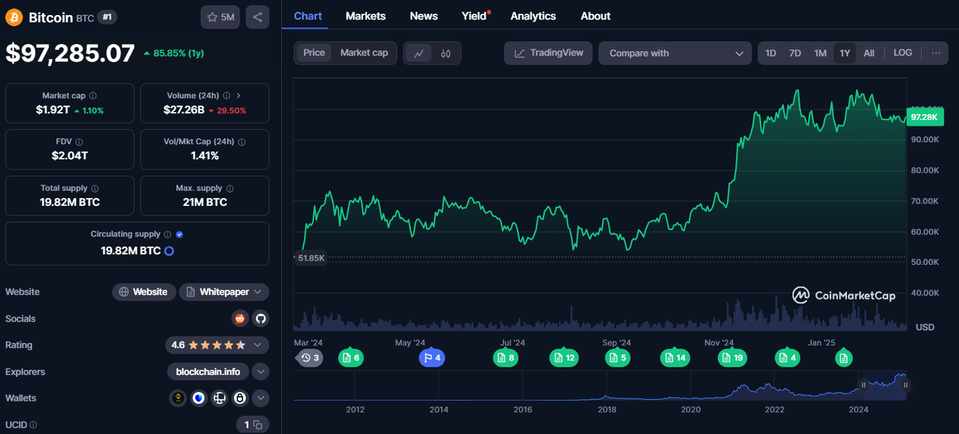Click the Vol/Mkt Cap (24h) info icon
This screenshot has width=959, height=434.
coord(242,142)
